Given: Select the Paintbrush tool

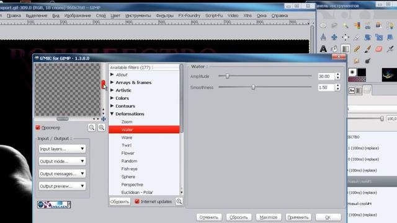Looking at the screenshot, I should [368, 49].
